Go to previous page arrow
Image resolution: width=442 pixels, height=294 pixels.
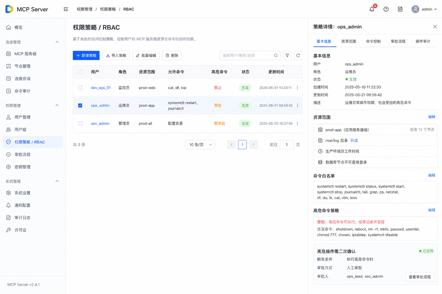coord(231,145)
